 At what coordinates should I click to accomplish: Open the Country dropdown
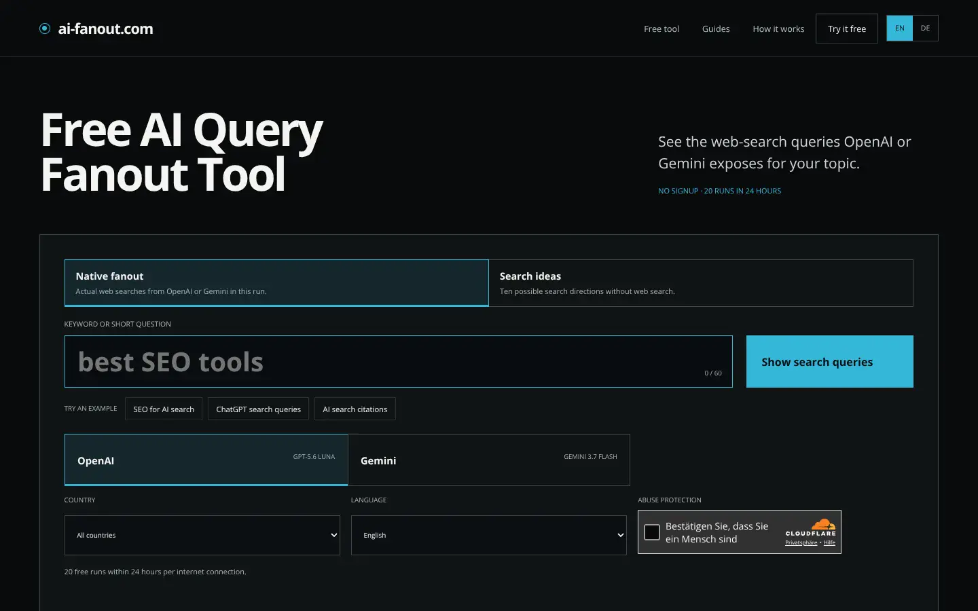[x=202, y=535]
